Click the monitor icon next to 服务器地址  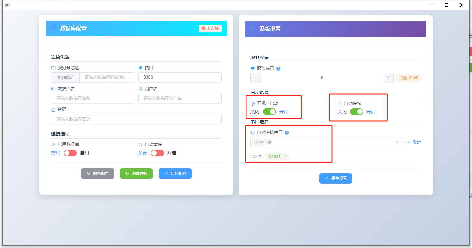[53, 68]
